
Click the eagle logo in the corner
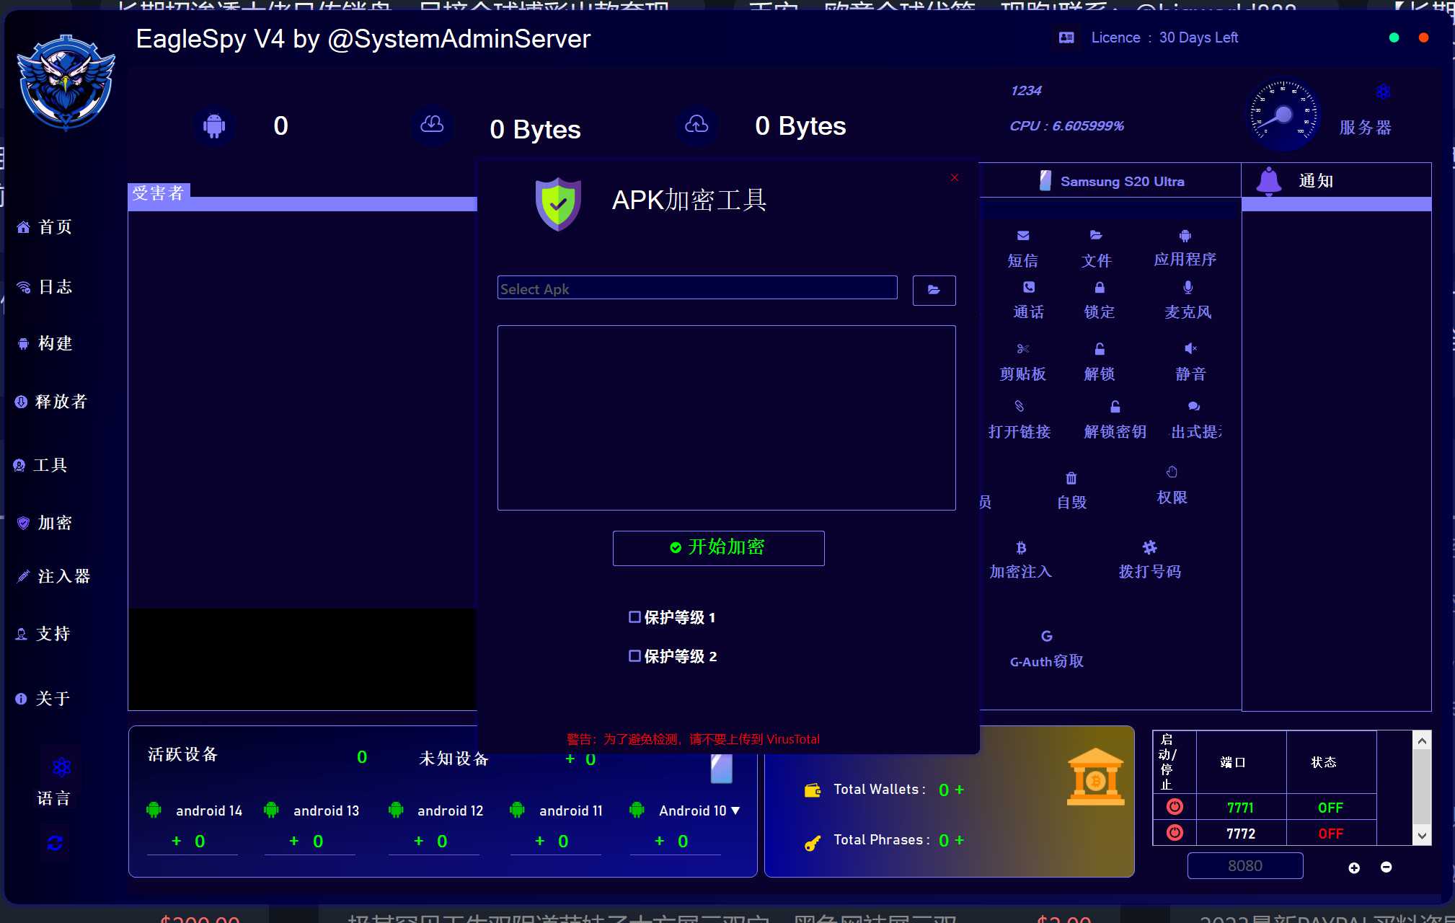pyautogui.click(x=66, y=83)
